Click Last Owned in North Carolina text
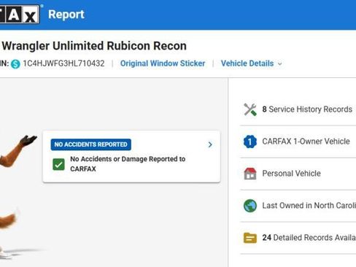Image resolution: width=356 pixels, height=267 pixels. 309,206
